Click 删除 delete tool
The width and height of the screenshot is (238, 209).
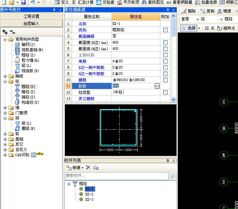(189, 11)
